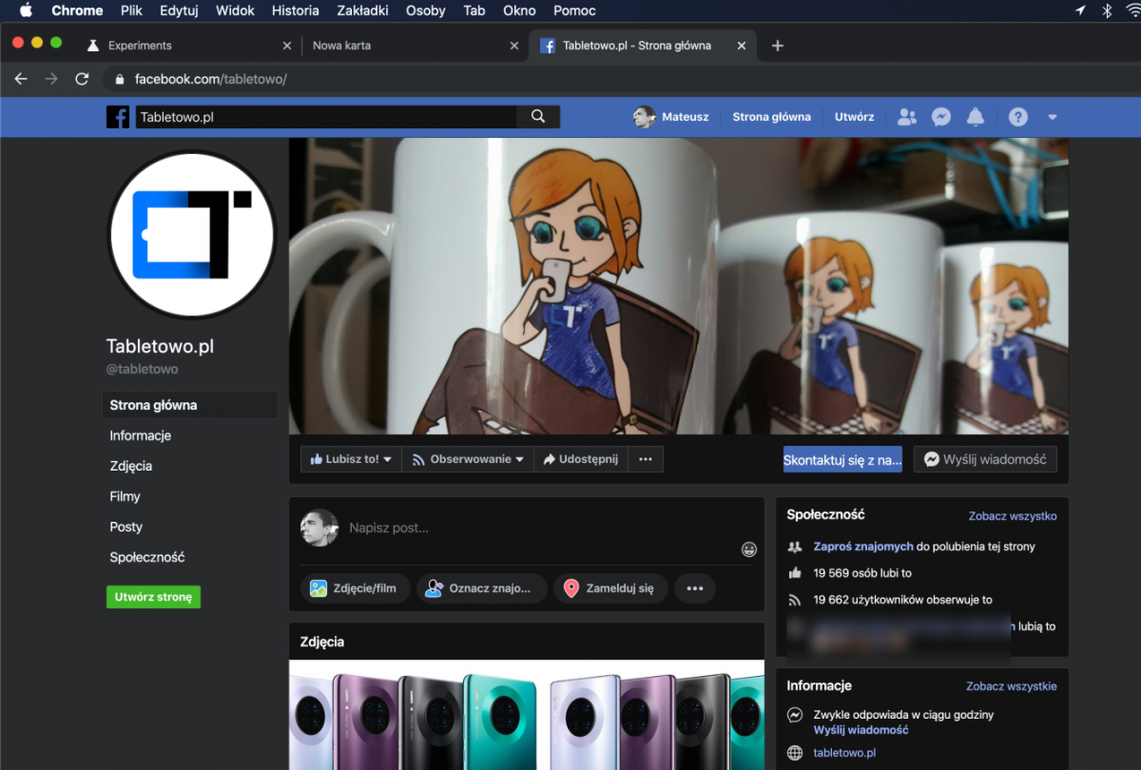Click the Tabletowo.pl page profile picture
Viewport: 1141px width, 770px height.
(192, 235)
